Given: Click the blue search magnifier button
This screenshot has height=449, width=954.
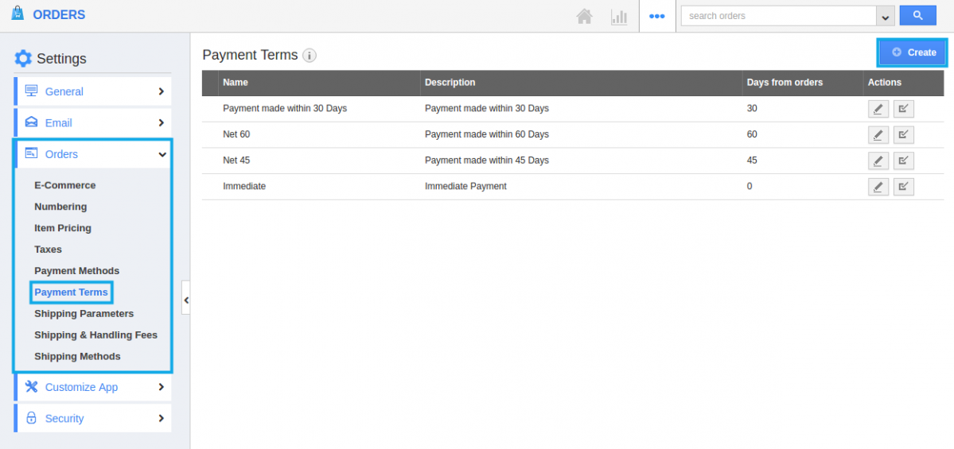Looking at the screenshot, I should 917,15.
